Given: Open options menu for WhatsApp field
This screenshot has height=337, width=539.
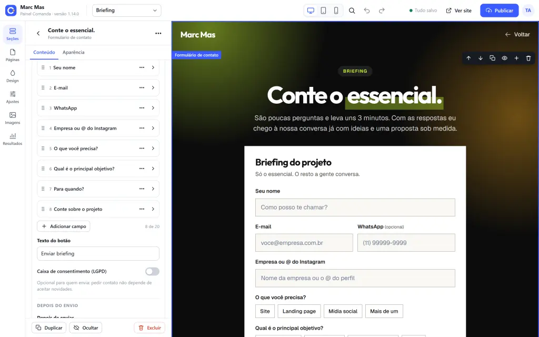Looking at the screenshot, I should point(142,108).
